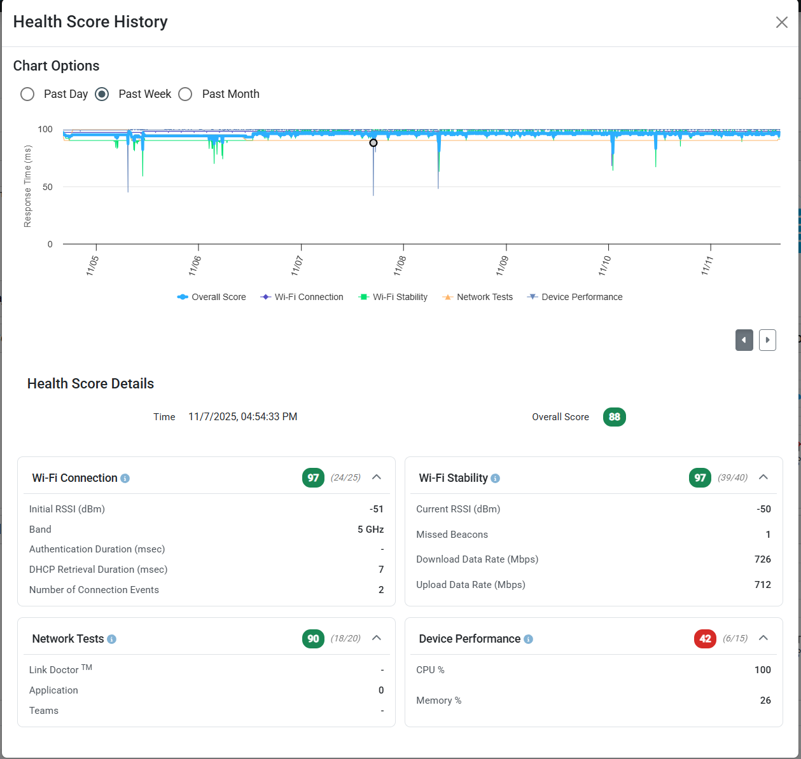Collapse the Device Performance panel

(x=763, y=638)
